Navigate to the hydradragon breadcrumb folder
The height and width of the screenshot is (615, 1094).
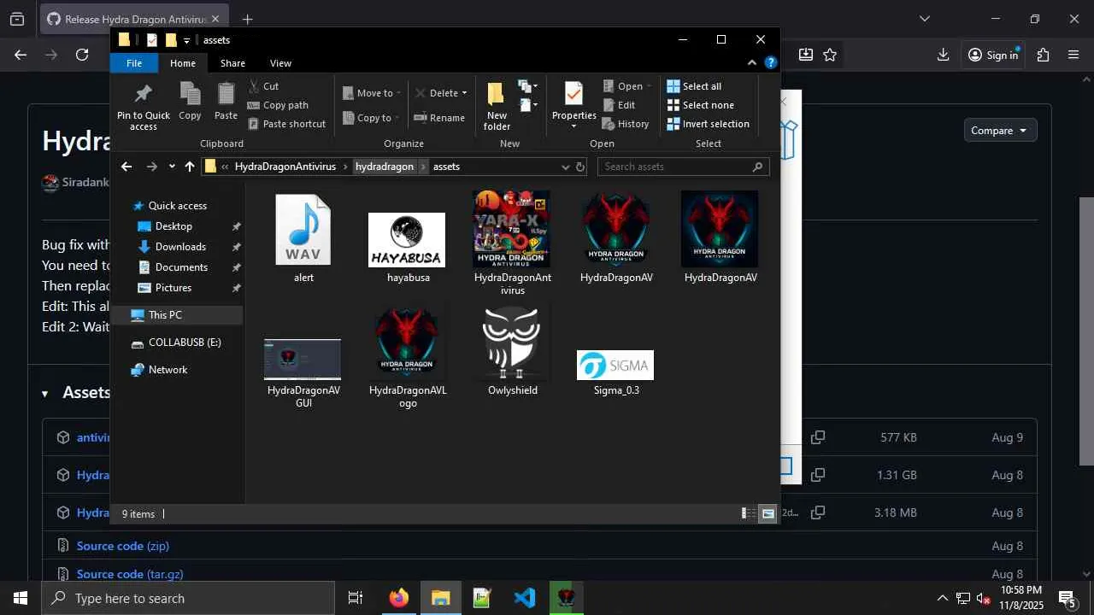pos(385,167)
